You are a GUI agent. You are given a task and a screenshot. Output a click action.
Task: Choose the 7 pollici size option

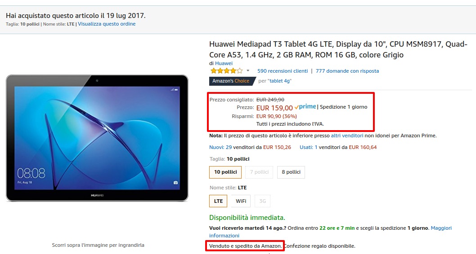point(259,172)
